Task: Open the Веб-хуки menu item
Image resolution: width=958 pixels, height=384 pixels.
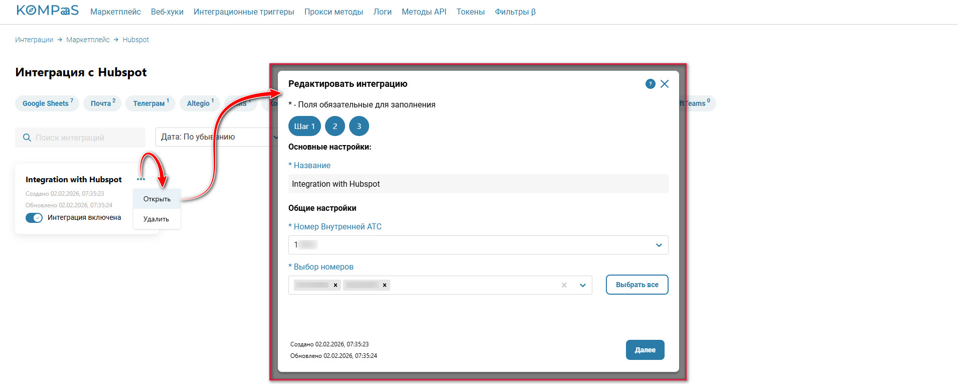Action: point(167,12)
